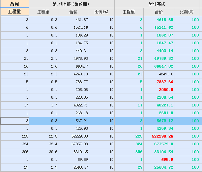
Task: Click the green cumulative total 2681.8
Action: coord(159,113)
